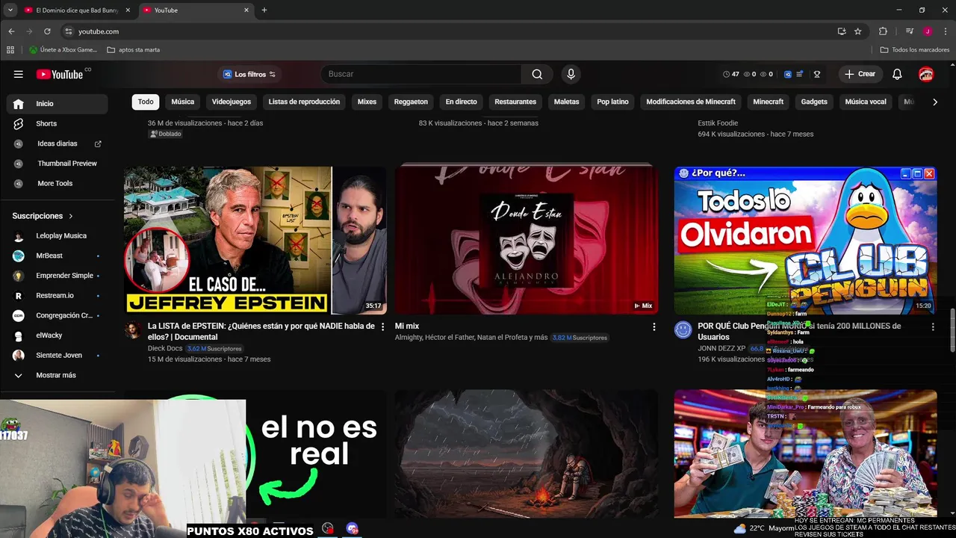Image resolution: width=956 pixels, height=538 pixels.
Task: Open Dieck Docs channel avatar
Action: pos(133,330)
